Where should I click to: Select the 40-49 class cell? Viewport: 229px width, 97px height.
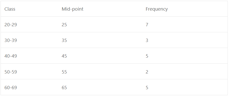pyautogui.click(x=29, y=56)
